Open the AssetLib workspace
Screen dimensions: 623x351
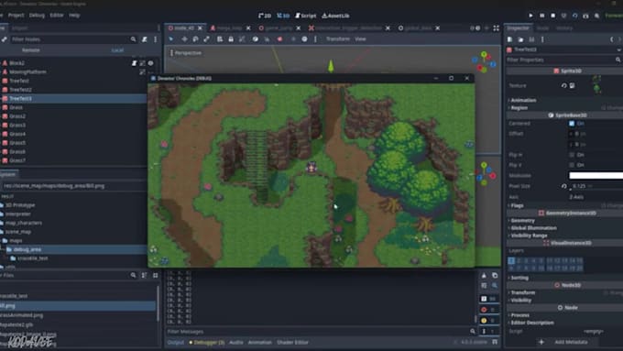pos(335,16)
